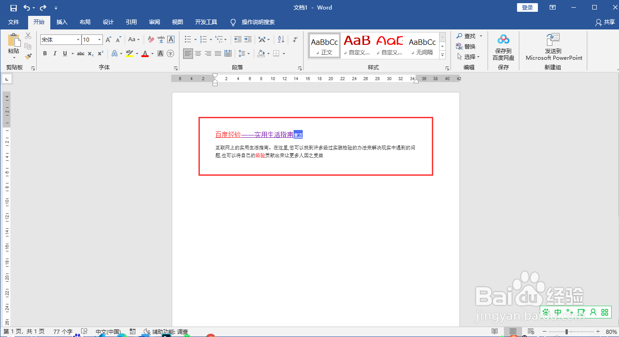Open the phonetic guide (wén) tool
Image resolution: width=619 pixels, height=337 pixels.
161,40
